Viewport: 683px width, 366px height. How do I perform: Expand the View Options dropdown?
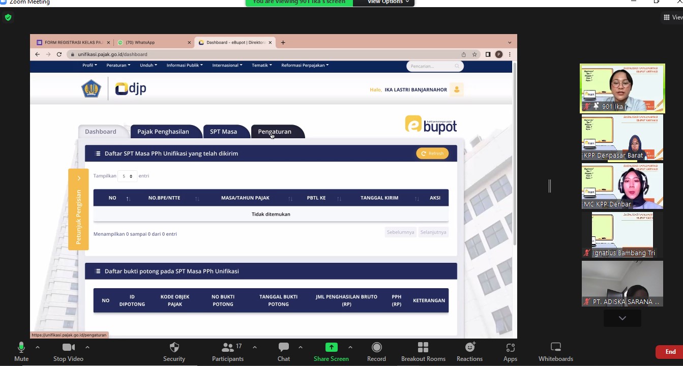click(x=388, y=3)
